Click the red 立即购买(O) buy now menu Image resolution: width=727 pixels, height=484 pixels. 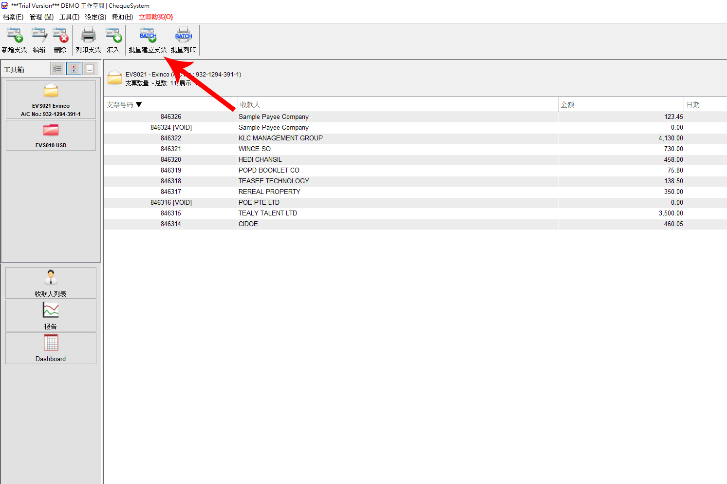pos(156,17)
